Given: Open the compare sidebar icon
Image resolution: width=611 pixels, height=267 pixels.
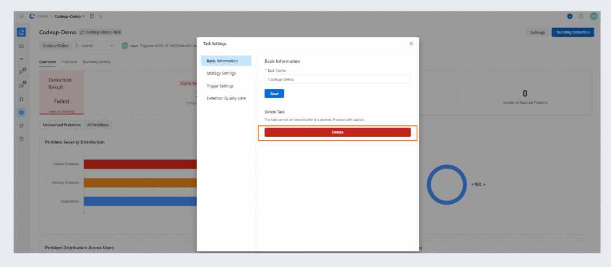Looking at the screenshot, I should (x=22, y=125).
